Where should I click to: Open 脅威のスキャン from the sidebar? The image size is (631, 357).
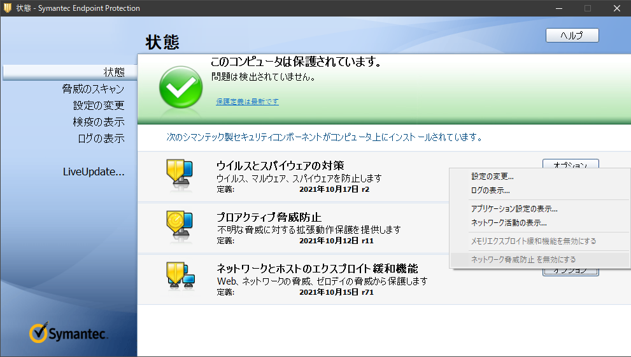[94, 89]
